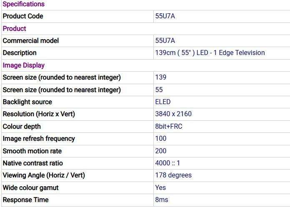Select the 8bit+FRC value
The height and width of the screenshot is (207, 290).
pyautogui.click(x=169, y=127)
